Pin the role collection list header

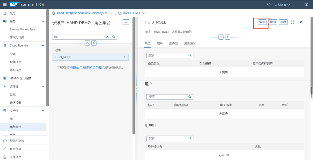coord(94,43)
